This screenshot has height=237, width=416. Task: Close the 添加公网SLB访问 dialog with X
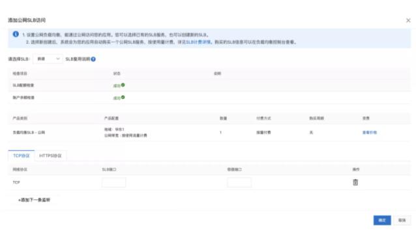point(408,20)
